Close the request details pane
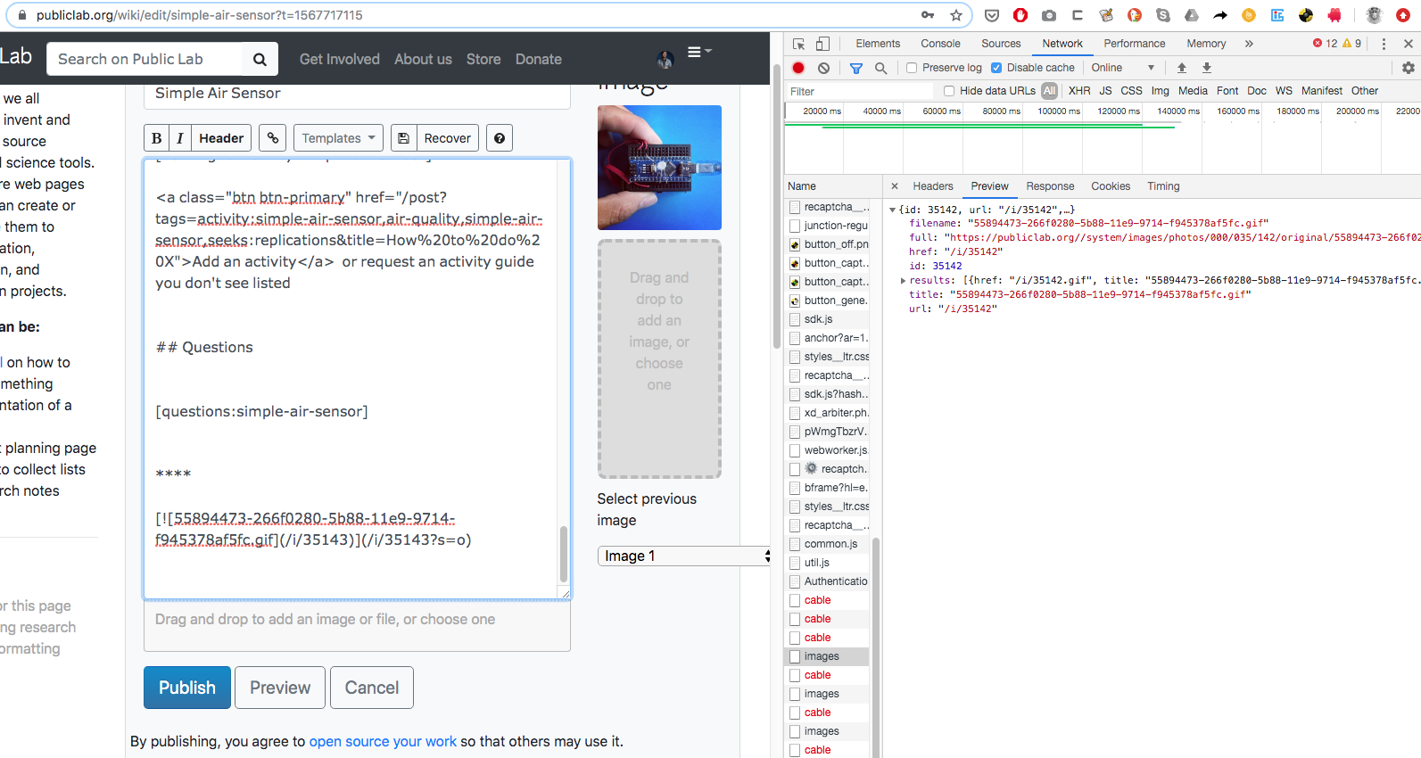Viewport: 1421px width, 758px height. click(895, 186)
